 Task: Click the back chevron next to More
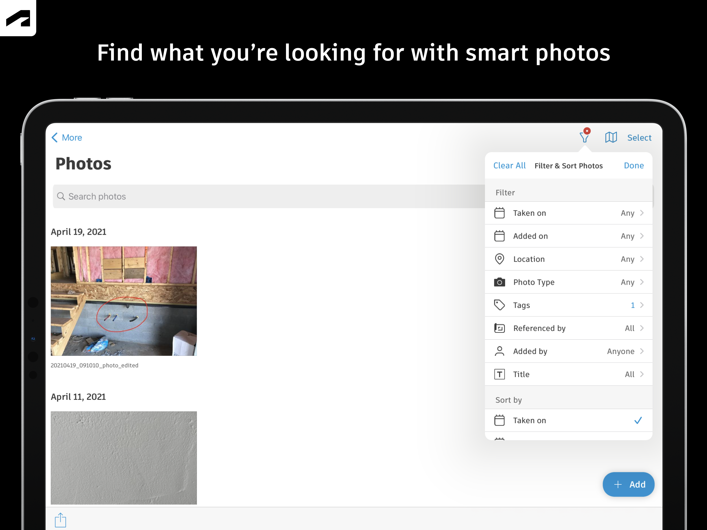tap(55, 137)
